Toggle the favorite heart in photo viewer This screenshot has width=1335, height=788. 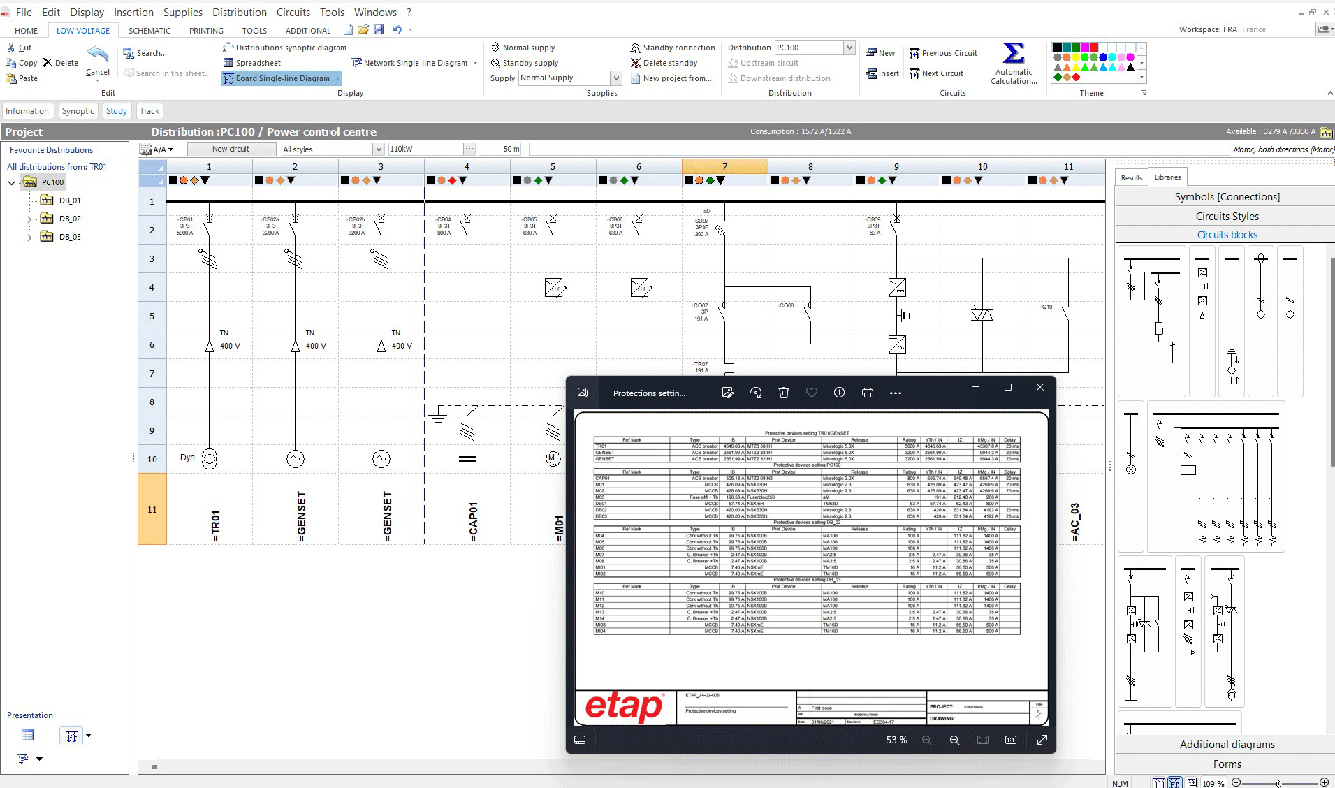pyautogui.click(x=811, y=393)
